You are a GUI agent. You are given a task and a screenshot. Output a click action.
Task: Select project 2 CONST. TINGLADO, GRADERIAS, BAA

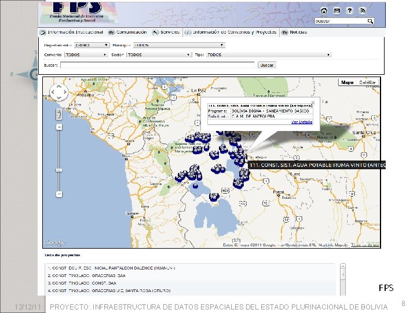[x=86, y=275]
